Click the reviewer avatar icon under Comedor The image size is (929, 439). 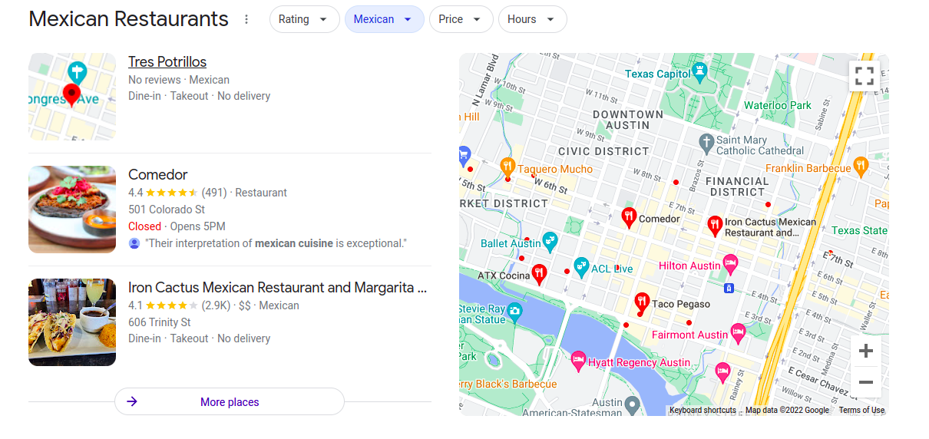134,243
